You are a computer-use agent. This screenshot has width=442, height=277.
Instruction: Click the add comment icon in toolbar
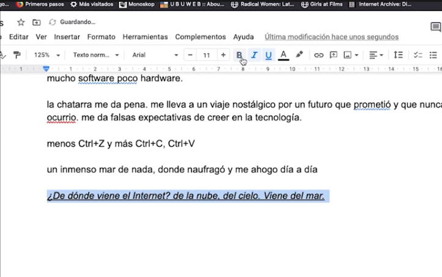334,55
